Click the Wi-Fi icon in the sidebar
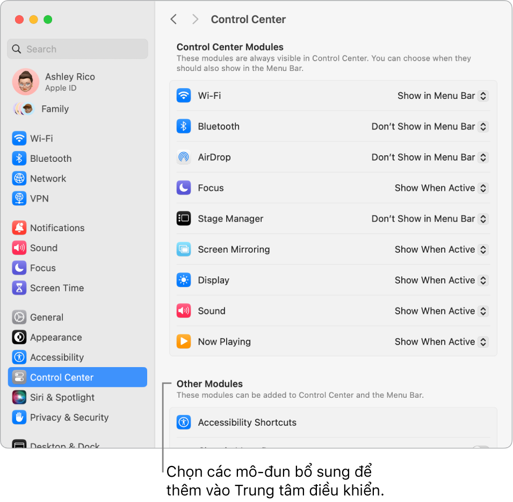The width and height of the screenshot is (513, 502). 19,139
